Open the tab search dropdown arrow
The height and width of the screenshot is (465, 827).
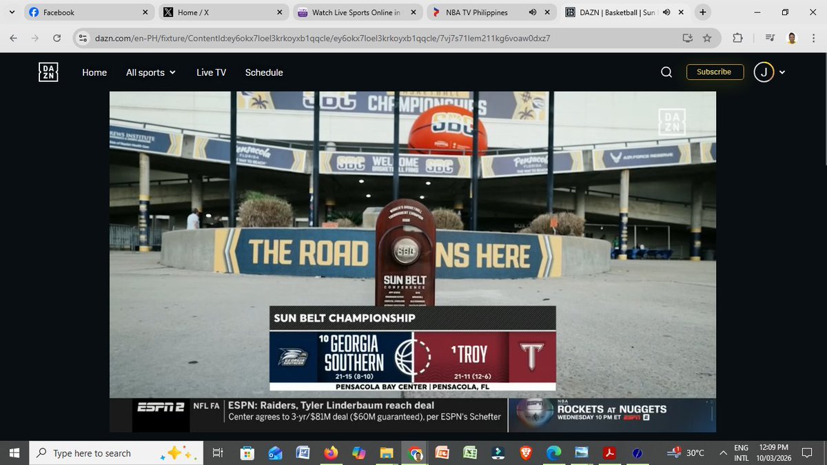[12, 12]
